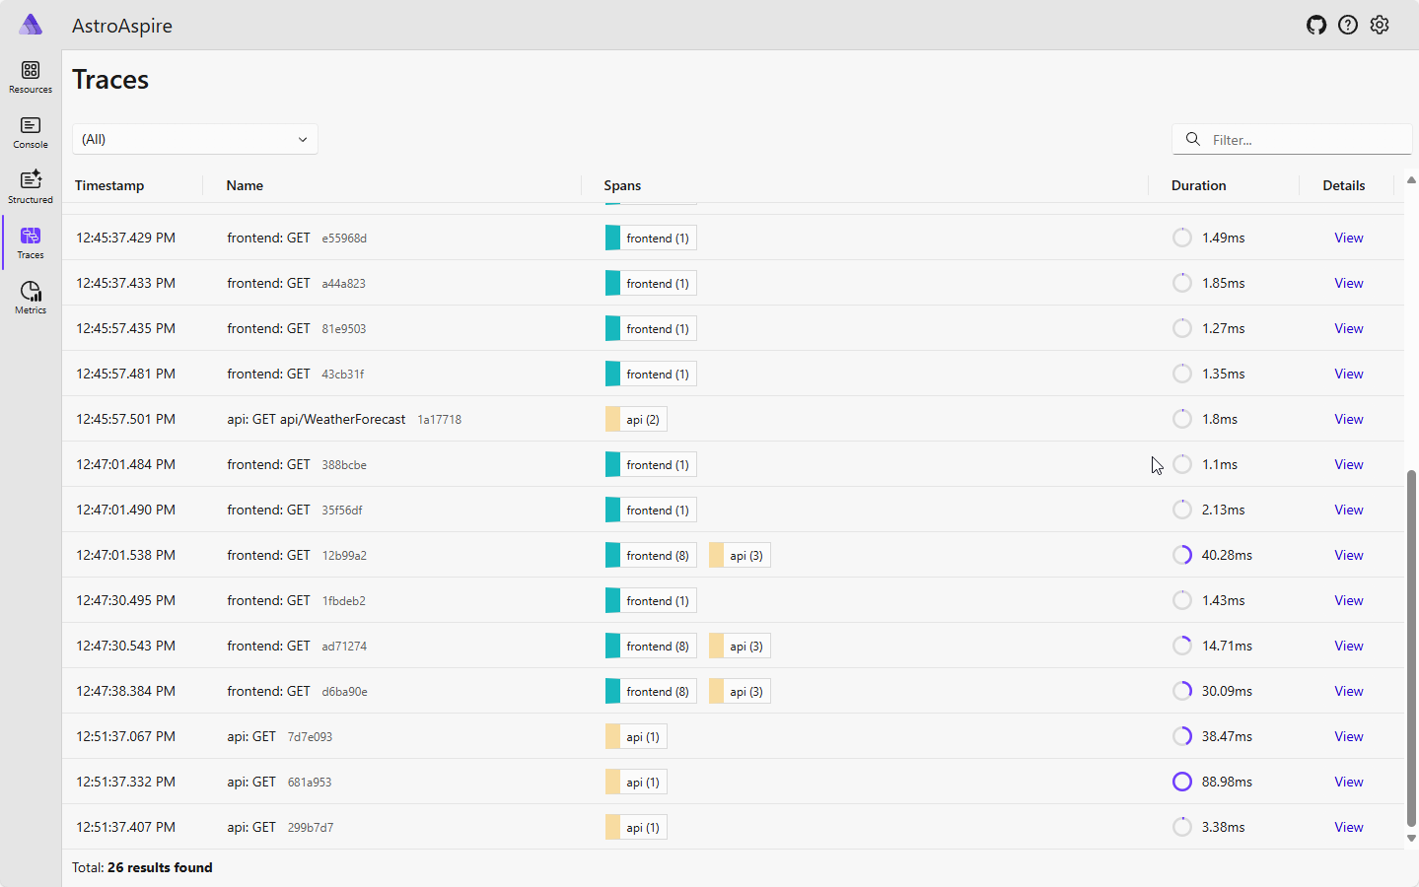Click yellow api swatch in 1a17718 row
Screen dimensions: 1419x887
click(x=612, y=419)
